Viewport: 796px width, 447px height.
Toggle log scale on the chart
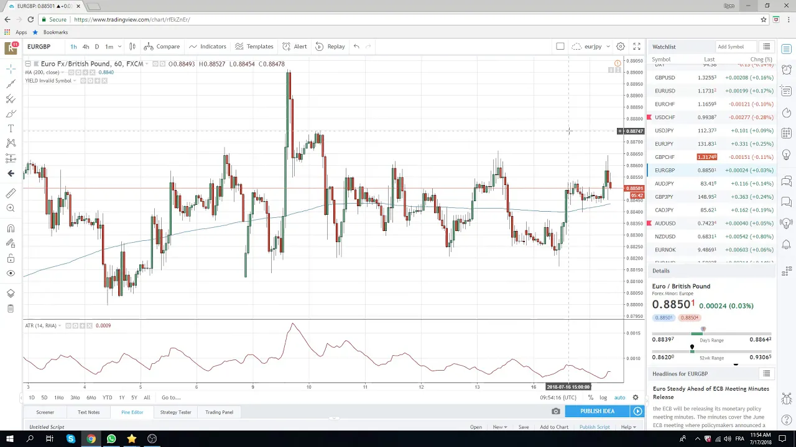[603, 397]
